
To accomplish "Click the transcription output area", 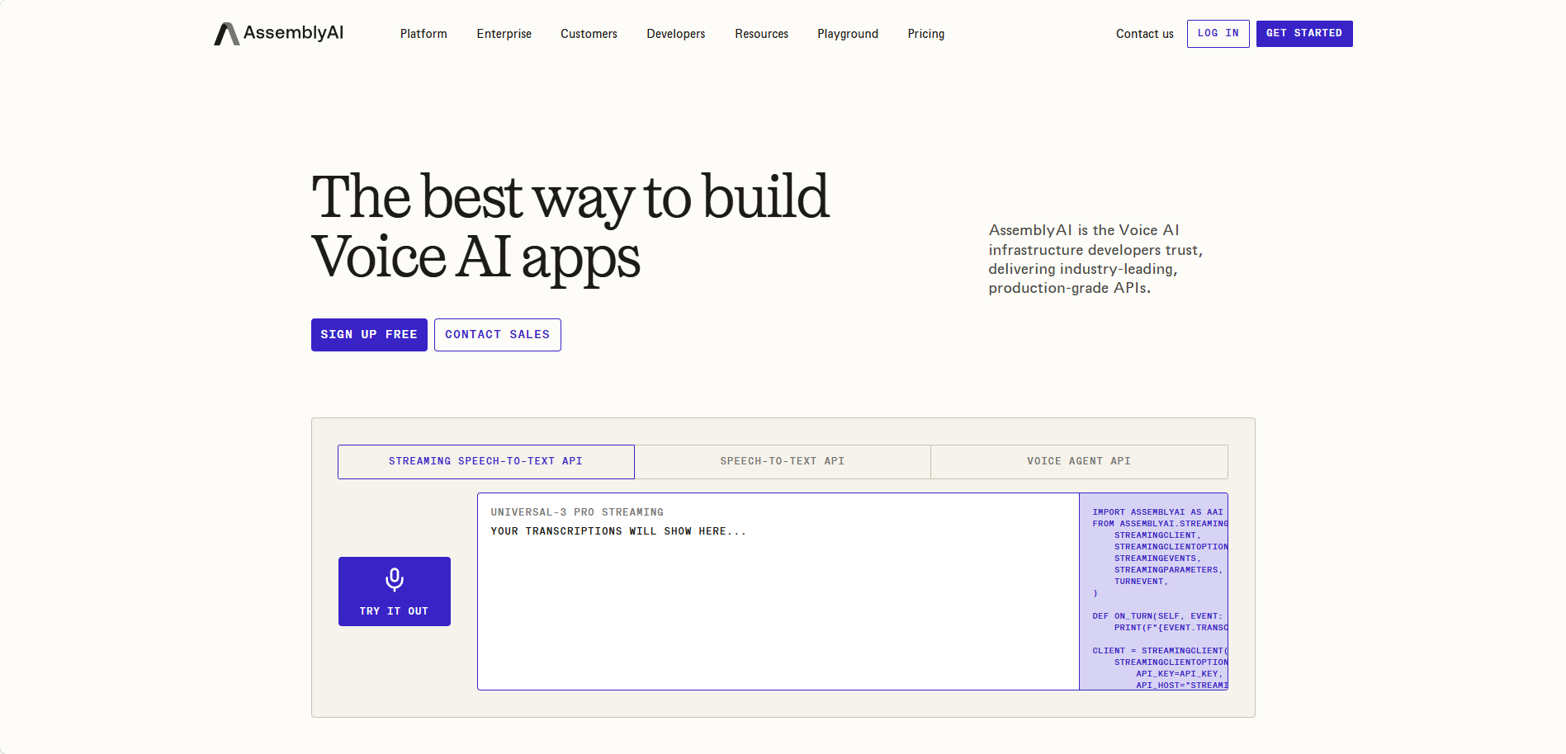I will click(x=778, y=591).
